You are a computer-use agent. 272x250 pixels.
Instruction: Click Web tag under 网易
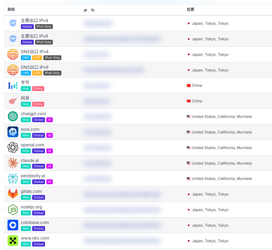(26, 104)
